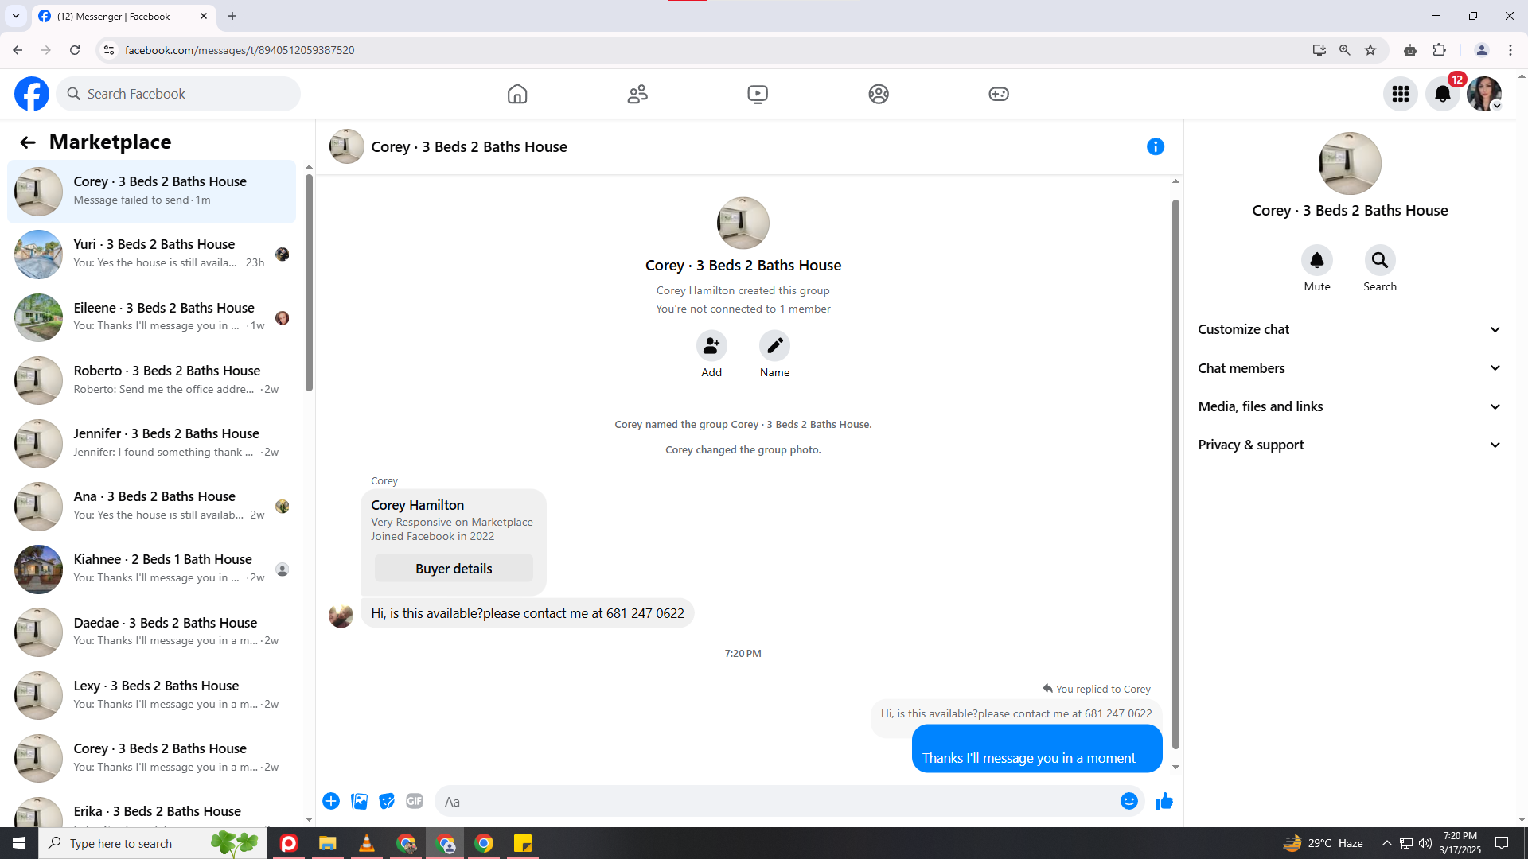This screenshot has width=1528, height=859.
Task: Attach a photo using the image icon
Action: (360, 801)
